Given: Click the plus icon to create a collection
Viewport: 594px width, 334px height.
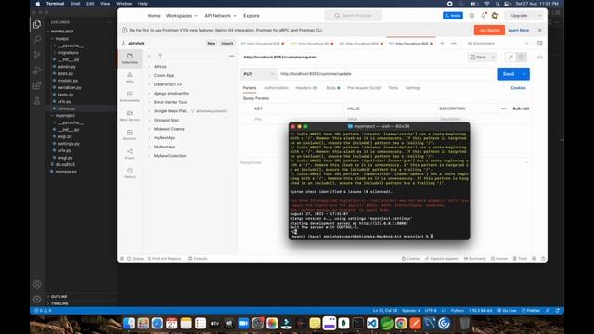Looking at the screenshot, I should point(149,56).
